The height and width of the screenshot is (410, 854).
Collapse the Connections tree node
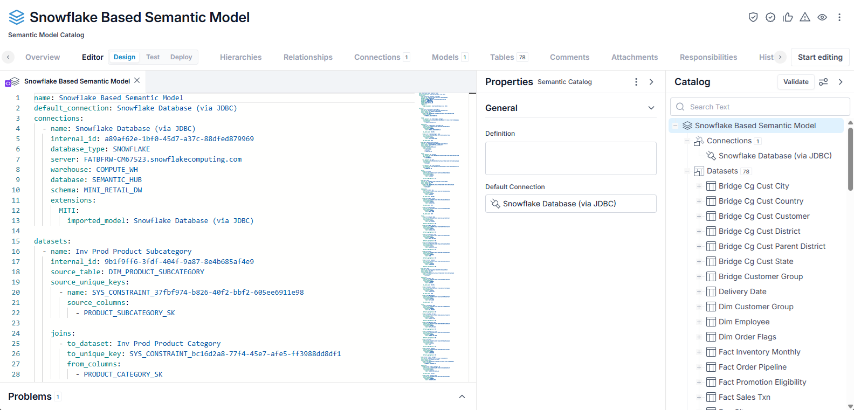click(x=687, y=141)
